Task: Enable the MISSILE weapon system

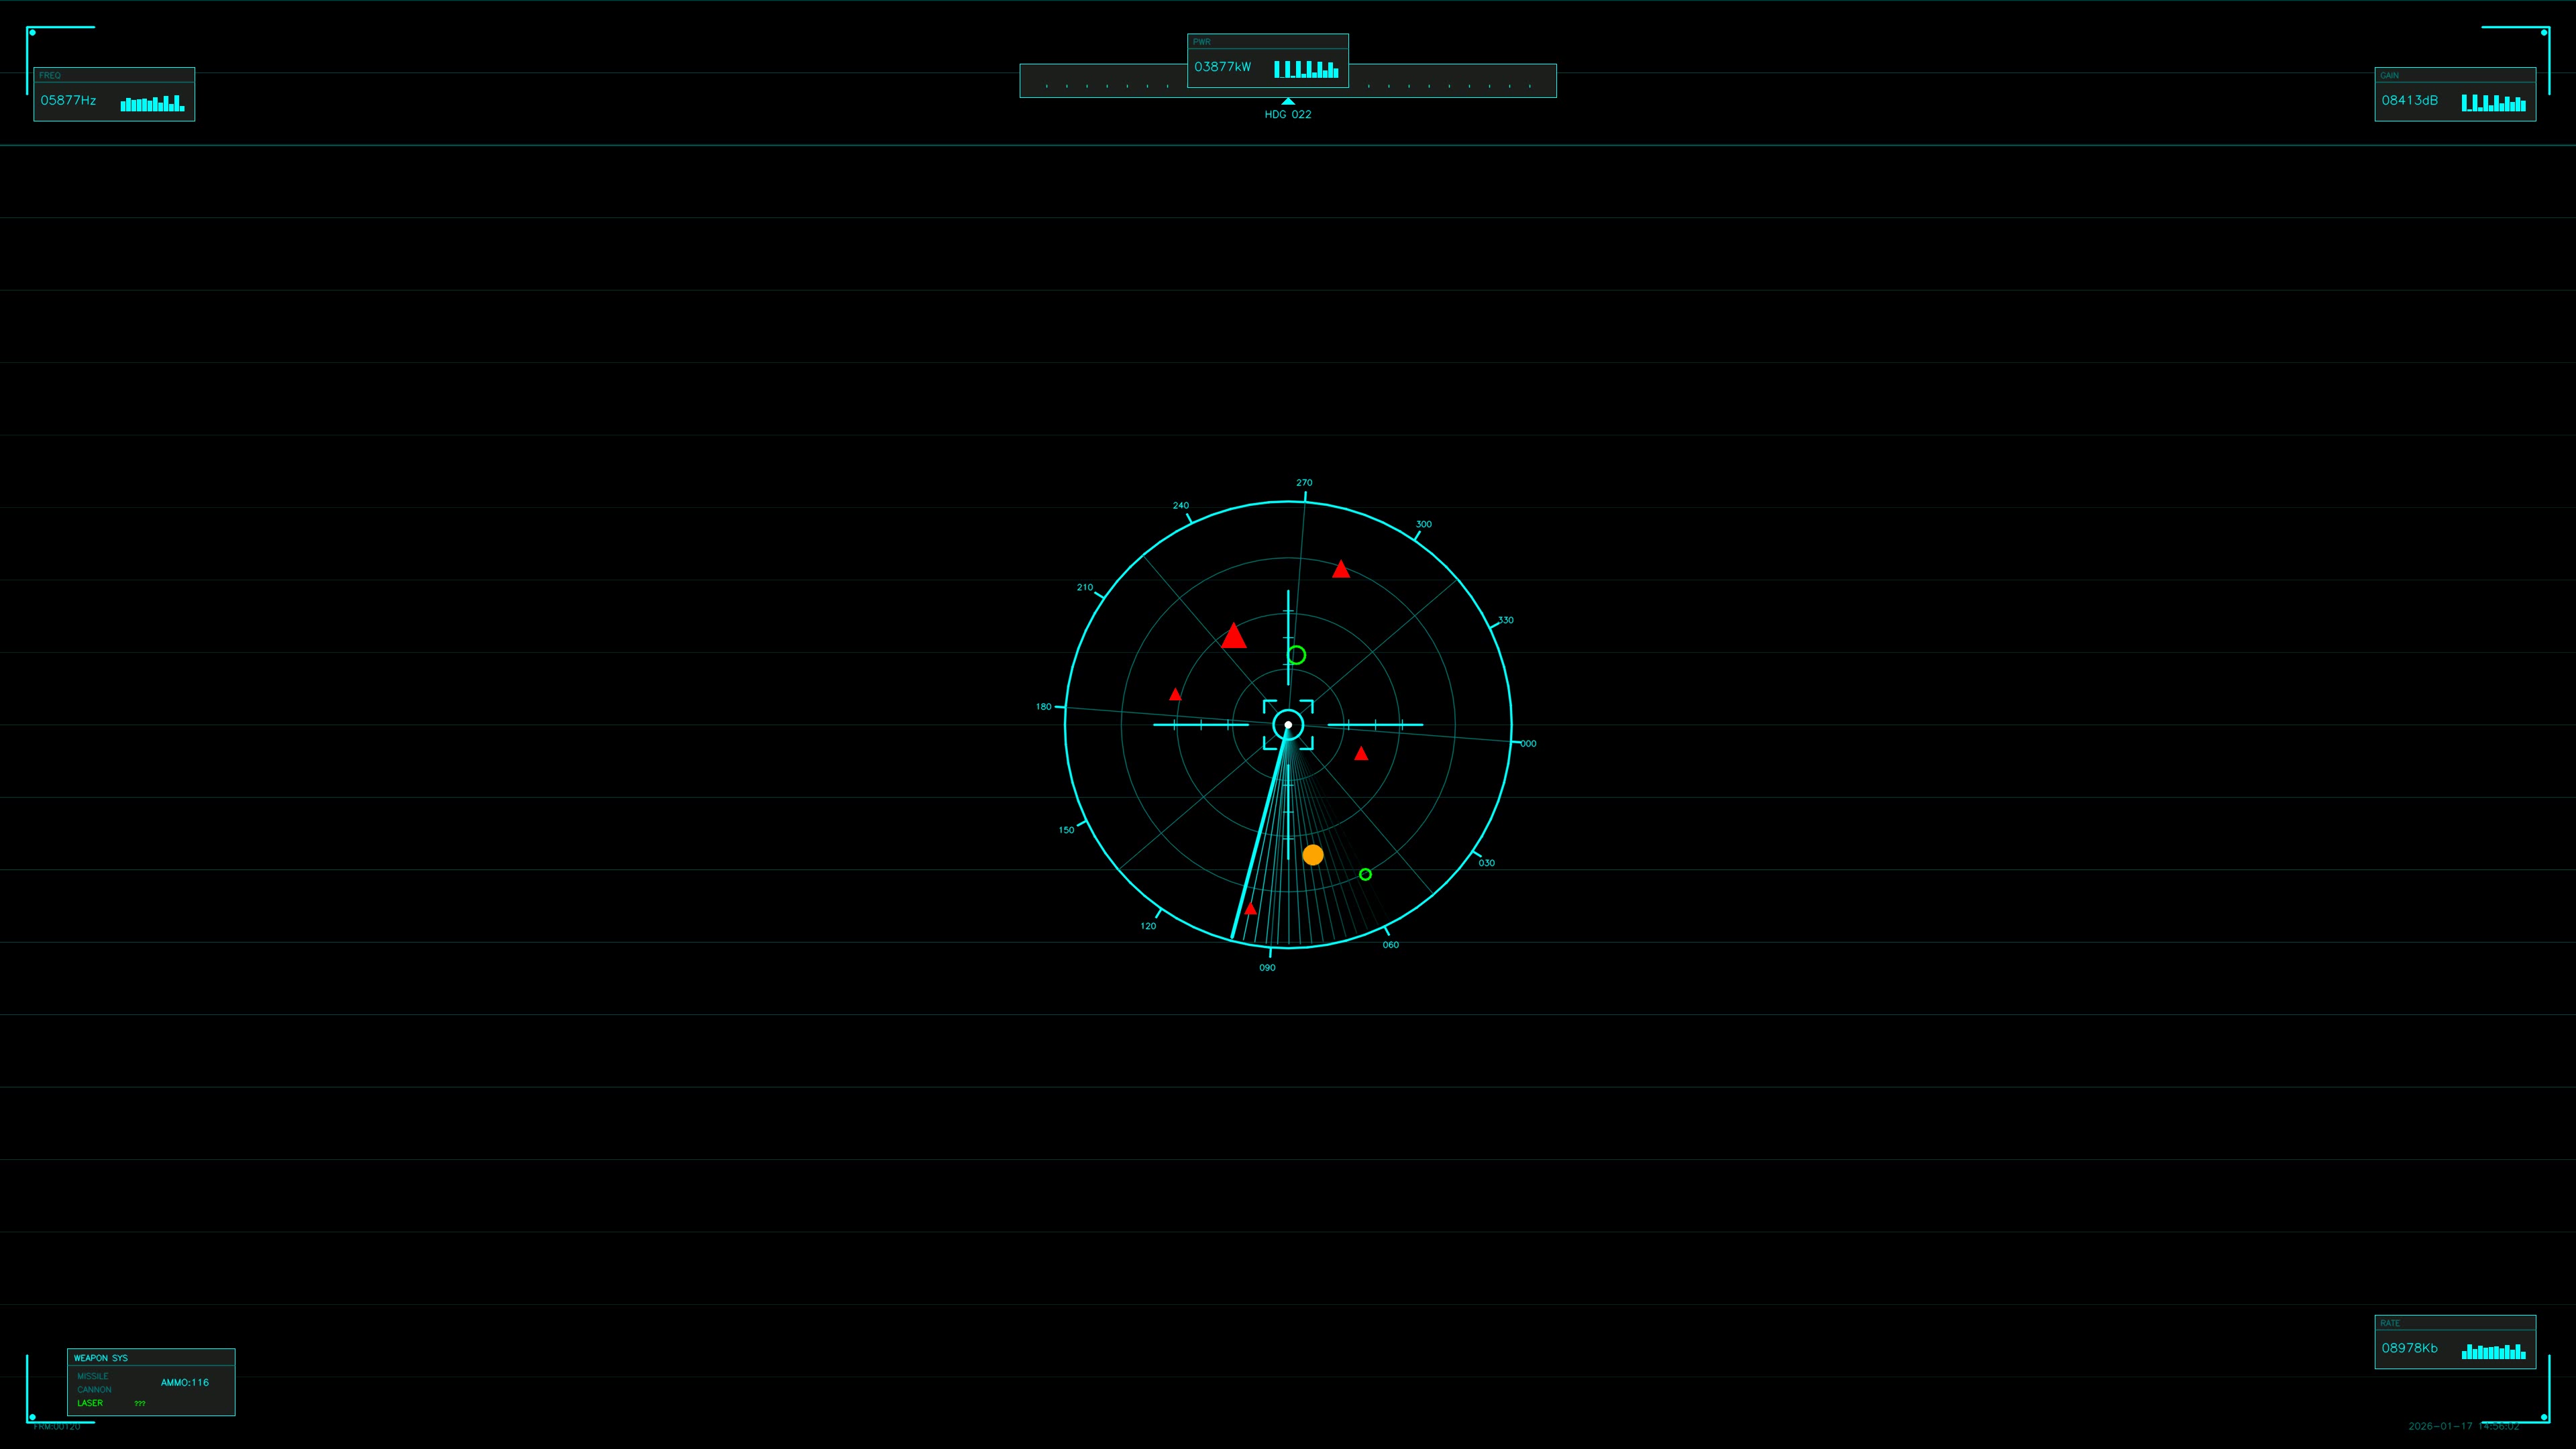Action: coord(94,1376)
